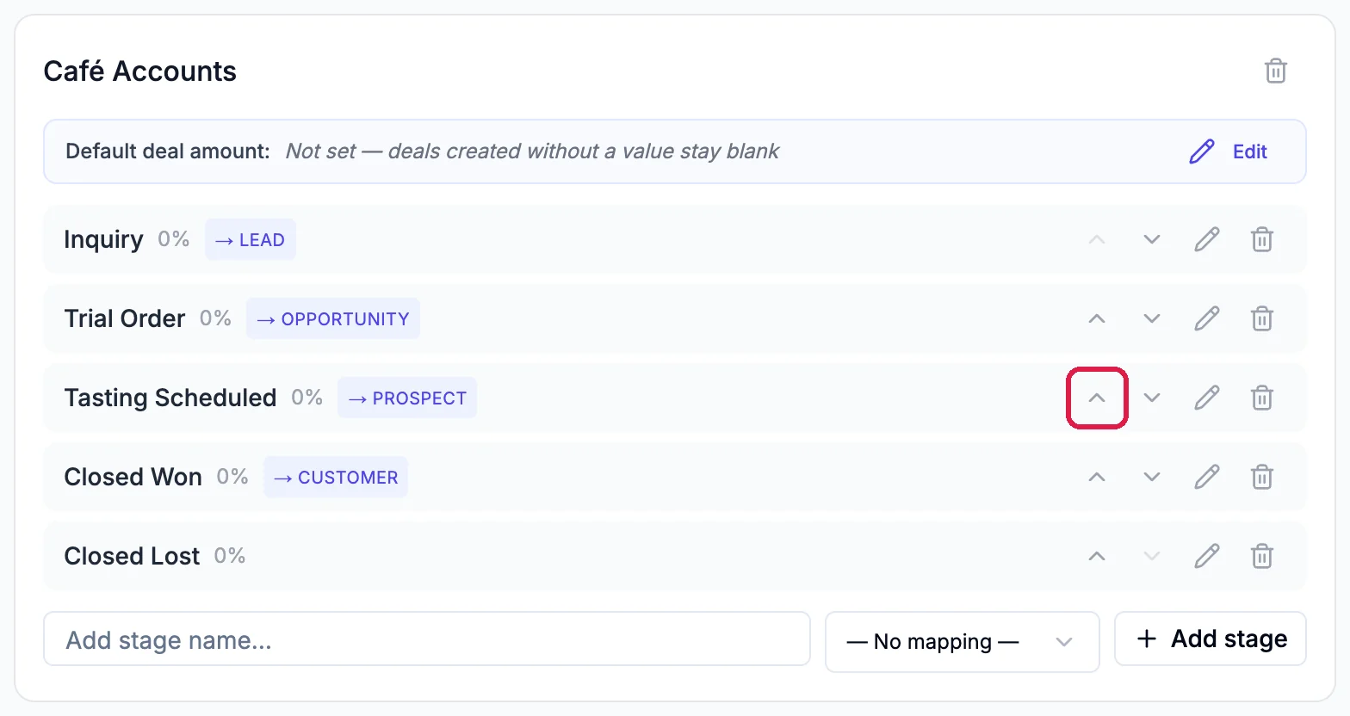
Task: Move the Tasting Scheduled stage up
Action: pos(1097,398)
